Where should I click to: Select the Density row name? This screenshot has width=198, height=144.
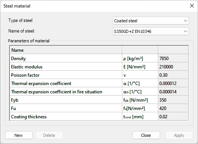(66, 58)
